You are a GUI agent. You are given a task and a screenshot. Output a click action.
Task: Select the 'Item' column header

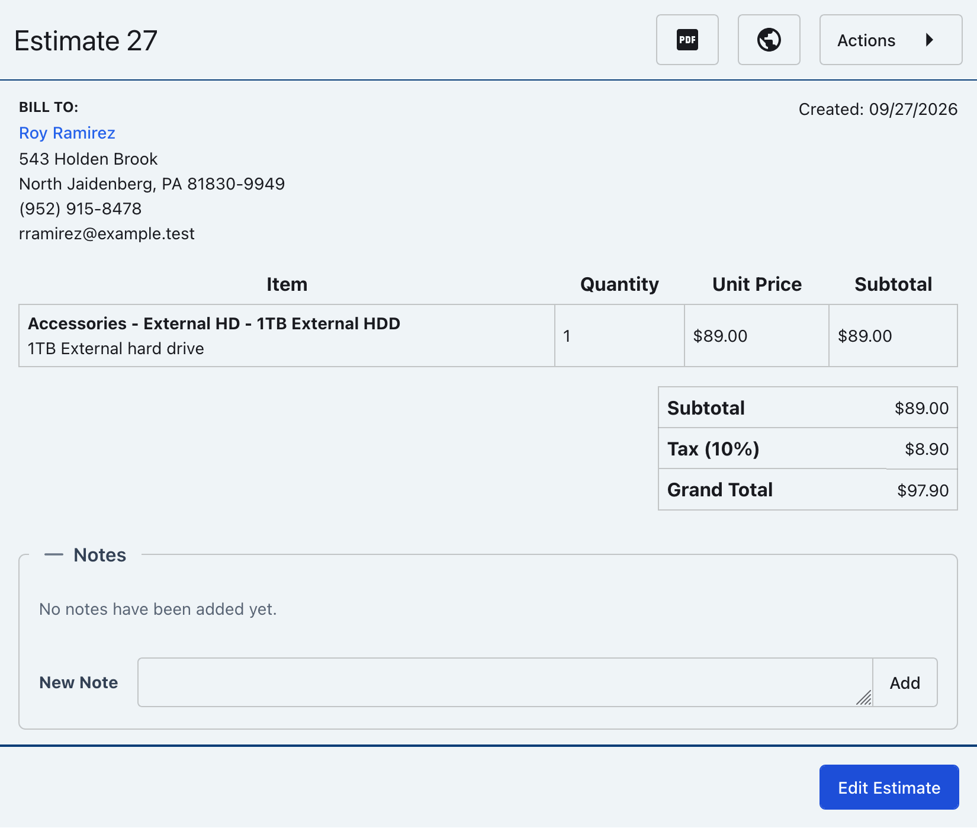[287, 284]
